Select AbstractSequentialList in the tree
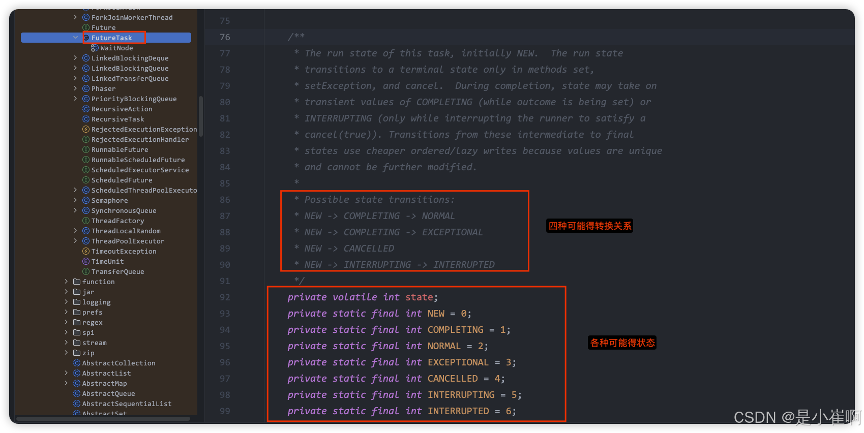The height and width of the screenshot is (433, 864). coord(127,404)
